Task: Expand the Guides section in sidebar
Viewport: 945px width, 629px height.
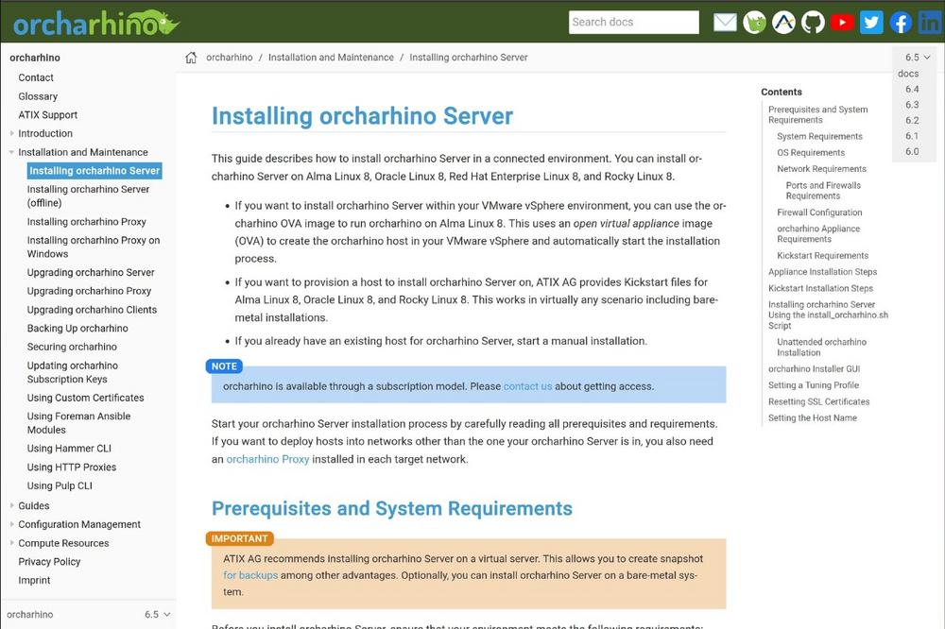Action: (x=11, y=505)
